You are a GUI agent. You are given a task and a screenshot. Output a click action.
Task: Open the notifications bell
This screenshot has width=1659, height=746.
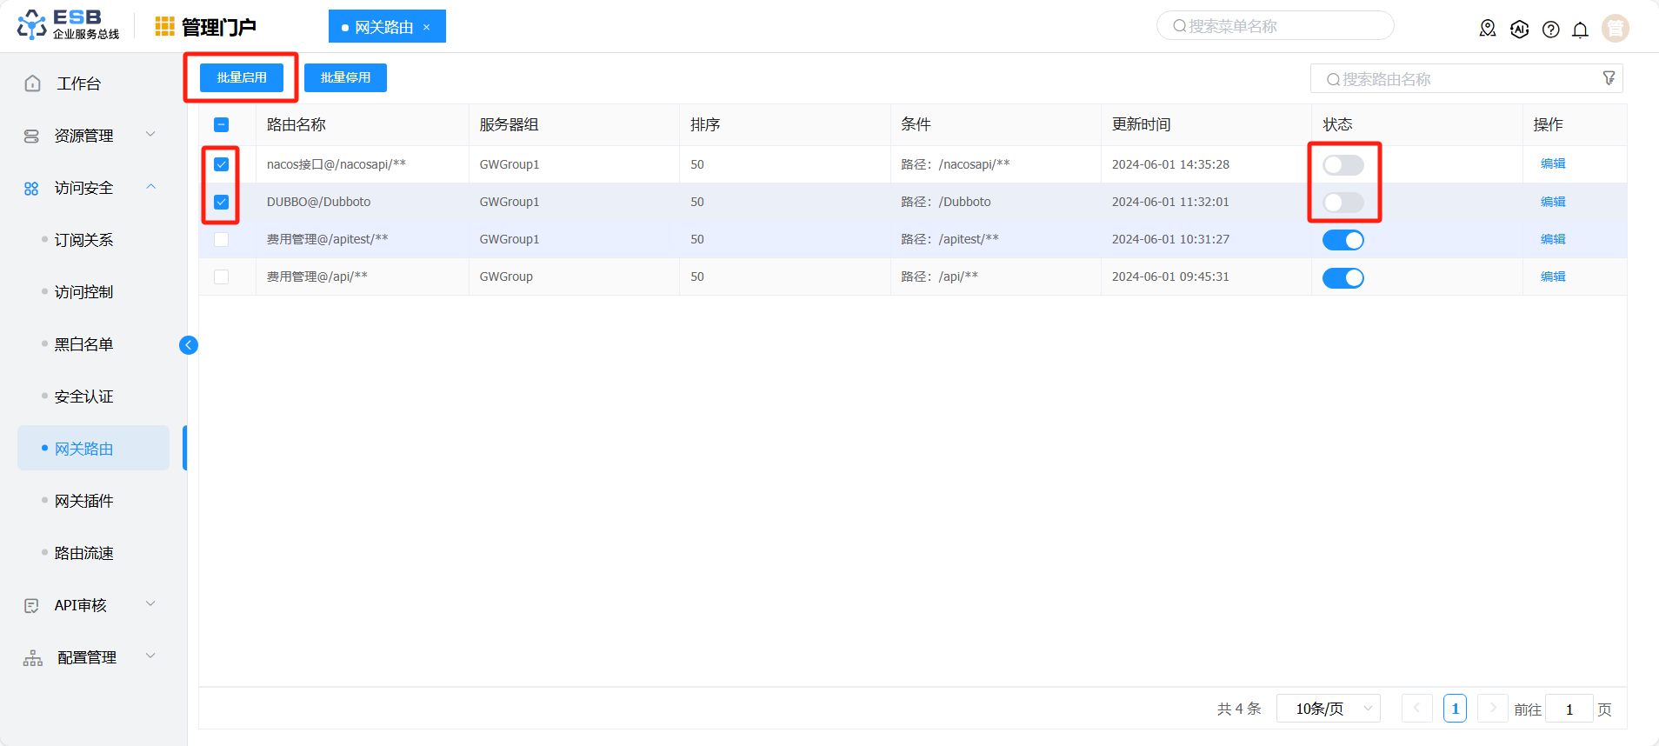pos(1580,30)
